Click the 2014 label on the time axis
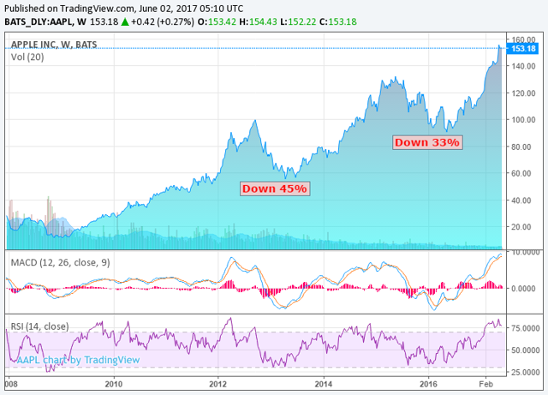This screenshot has width=548, height=395. click(x=322, y=386)
